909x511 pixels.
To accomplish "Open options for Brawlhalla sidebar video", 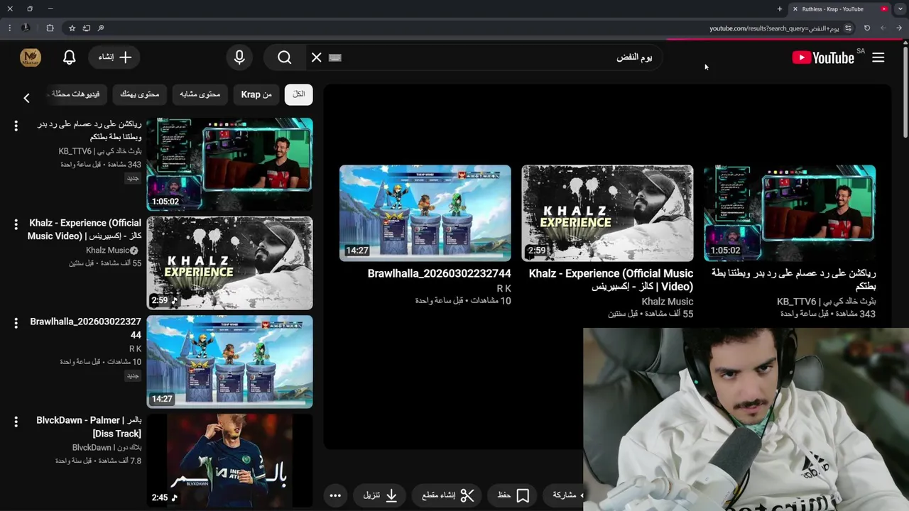I will [16, 323].
